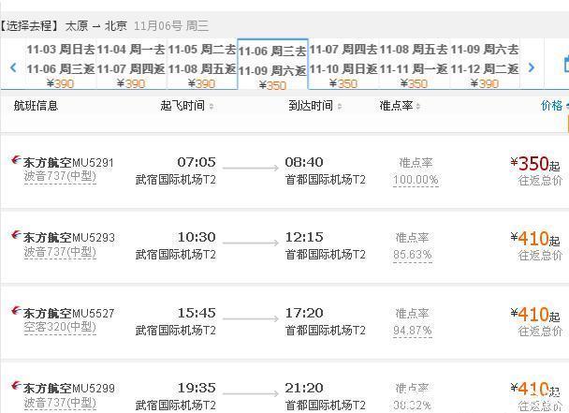Click the China Eastern logo beside MU5291
Image resolution: width=569 pixels, height=413 pixels.
pos(14,163)
